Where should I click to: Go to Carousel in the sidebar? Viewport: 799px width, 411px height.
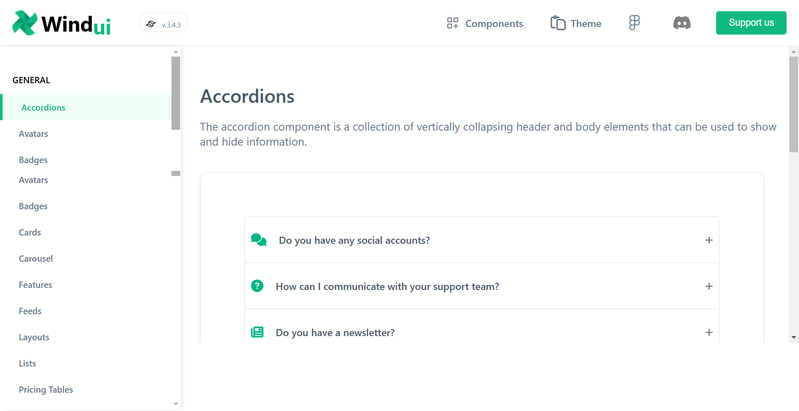[36, 259]
